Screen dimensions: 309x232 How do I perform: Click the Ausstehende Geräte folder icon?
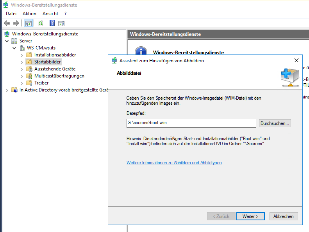point(29,69)
